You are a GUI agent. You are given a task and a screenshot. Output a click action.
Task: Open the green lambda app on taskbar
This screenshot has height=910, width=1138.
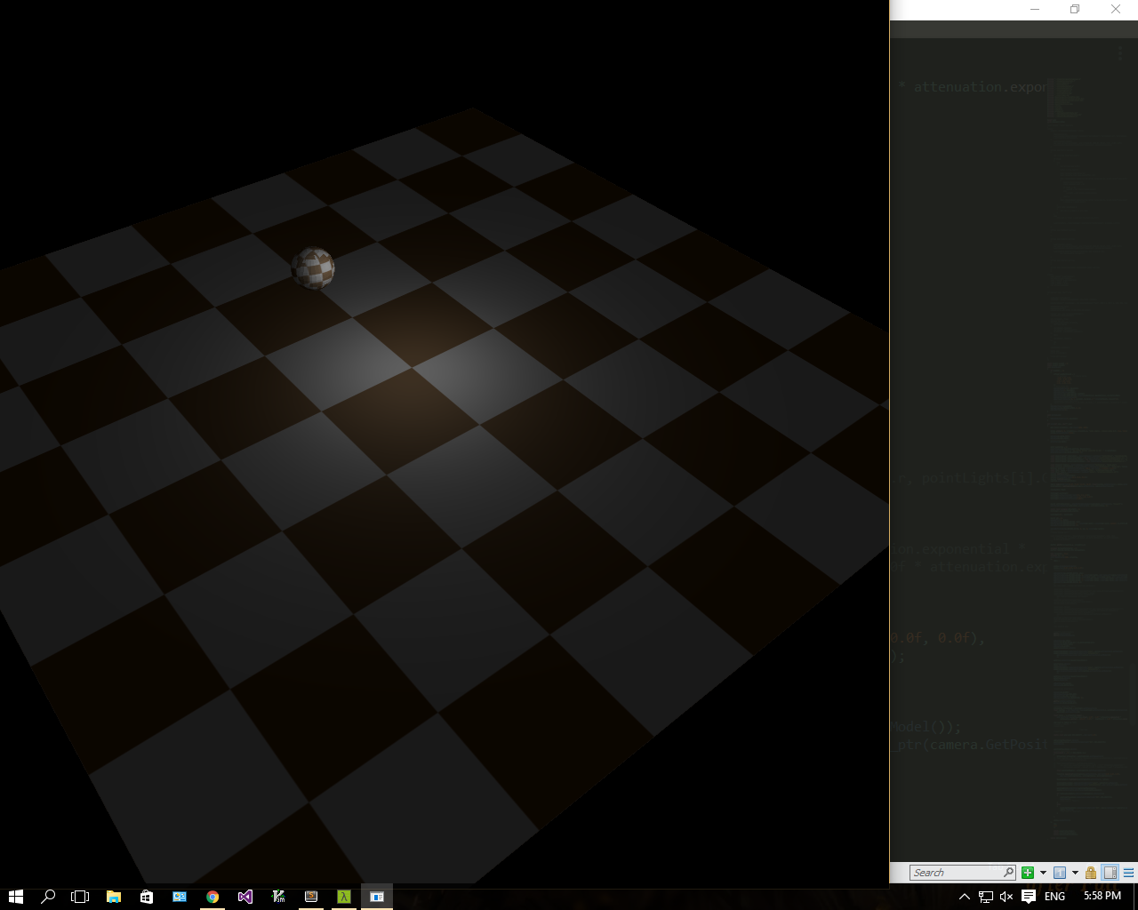pos(343,897)
